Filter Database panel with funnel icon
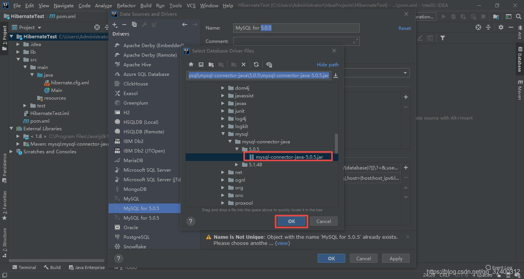The height and width of the screenshot is (279, 524). 443,38
